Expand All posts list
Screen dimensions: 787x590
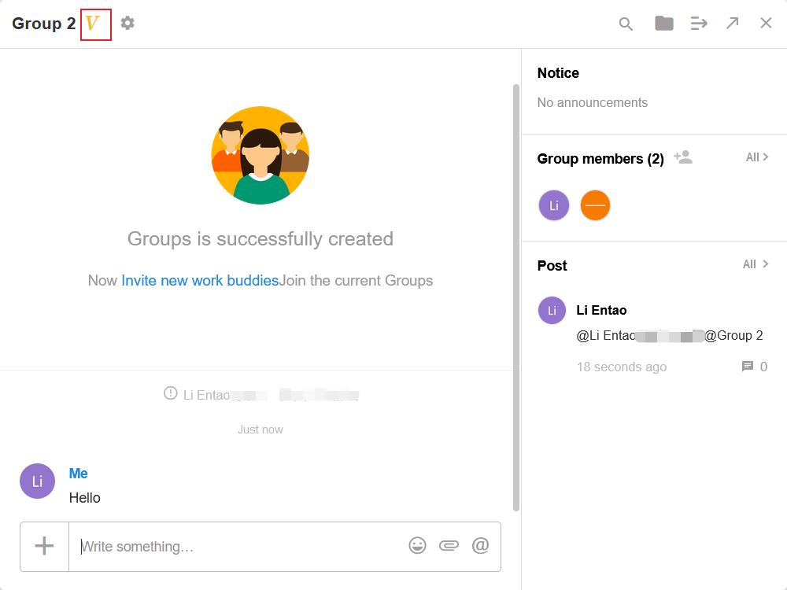[756, 264]
